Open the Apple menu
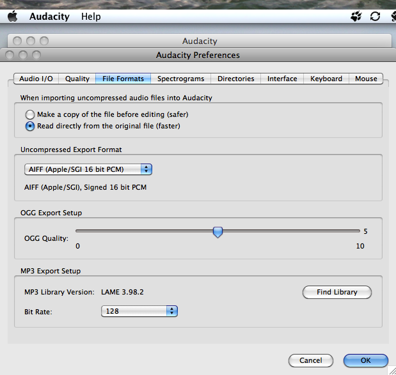 click(12, 16)
